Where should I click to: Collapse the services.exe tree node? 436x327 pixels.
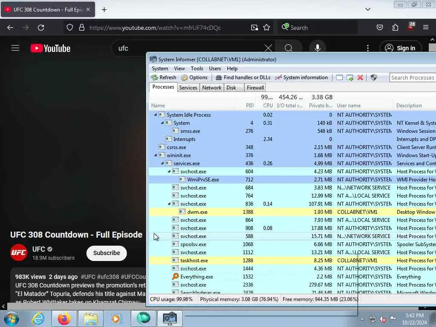pyautogui.click(x=162, y=163)
